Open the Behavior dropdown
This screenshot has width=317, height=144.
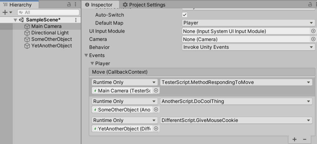tap(248, 47)
